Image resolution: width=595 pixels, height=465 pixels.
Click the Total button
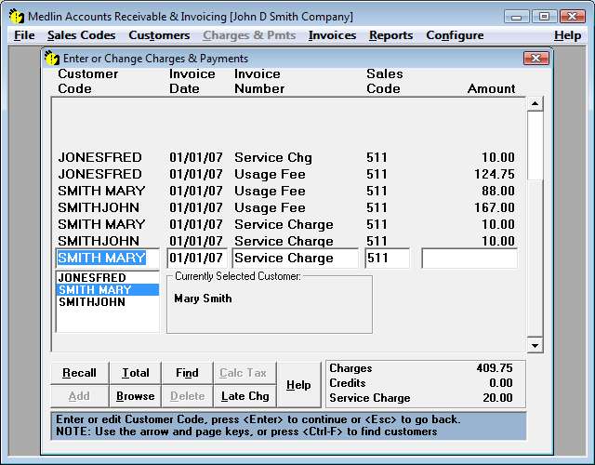point(135,373)
